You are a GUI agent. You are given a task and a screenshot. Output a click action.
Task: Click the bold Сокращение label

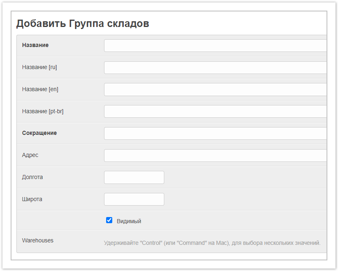coord(39,133)
